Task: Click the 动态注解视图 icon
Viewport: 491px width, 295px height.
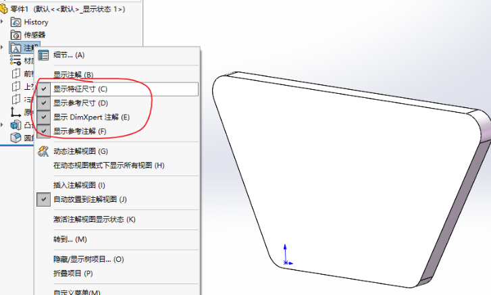Action: [x=43, y=151]
